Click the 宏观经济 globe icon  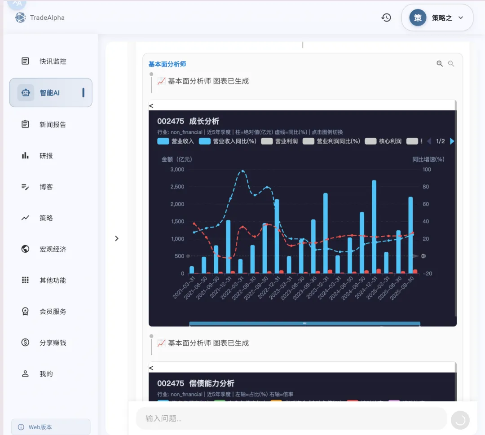[x=25, y=249]
